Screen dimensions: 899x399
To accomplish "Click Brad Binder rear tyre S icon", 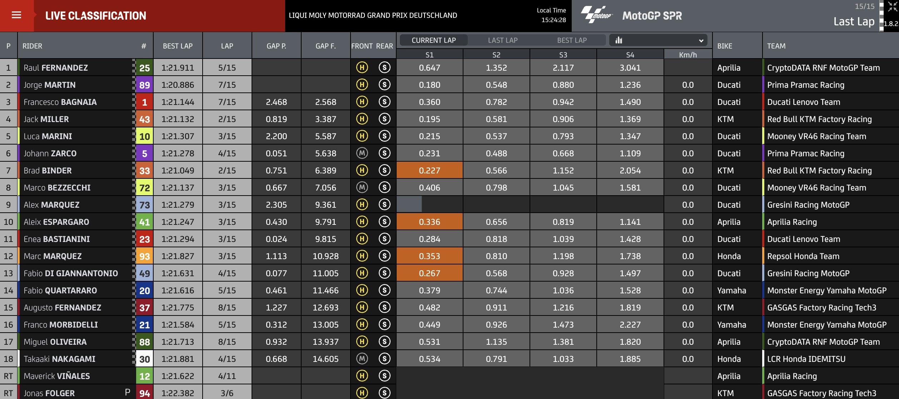I will point(384,170).
